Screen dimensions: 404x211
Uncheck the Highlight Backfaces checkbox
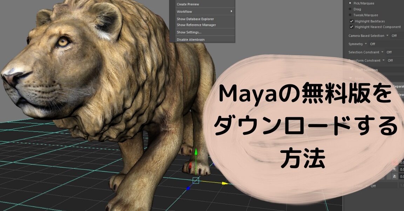(351, 21)
